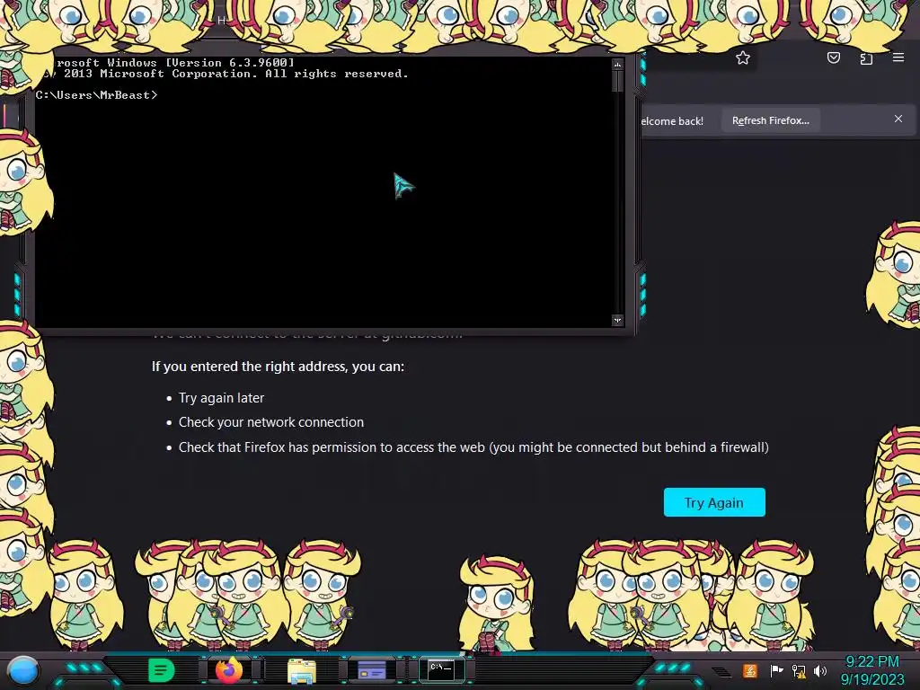Click Command Prompt scrollbar up arrow

click(x=617, y=64)
